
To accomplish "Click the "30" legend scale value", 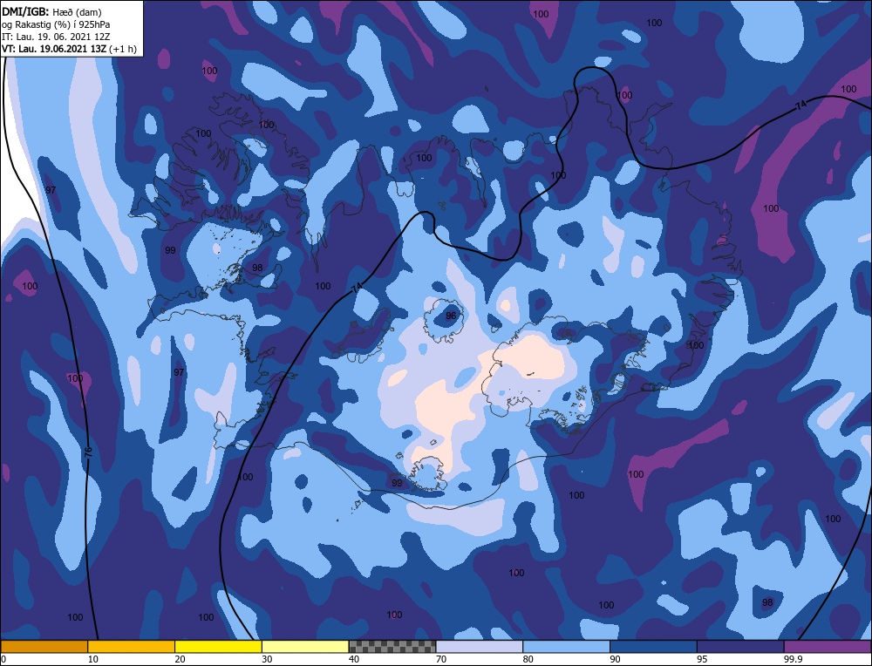I will tap(267, 659).
